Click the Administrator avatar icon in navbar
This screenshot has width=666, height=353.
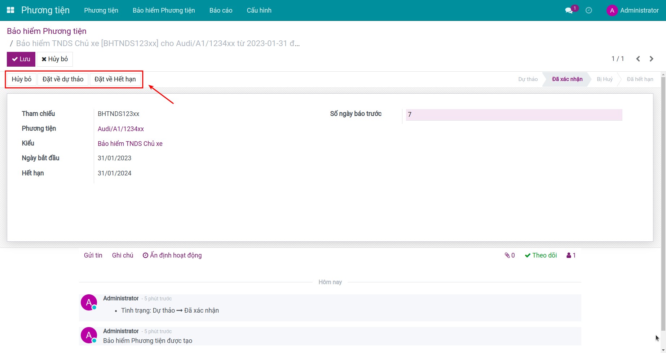(x=612, y=10)
